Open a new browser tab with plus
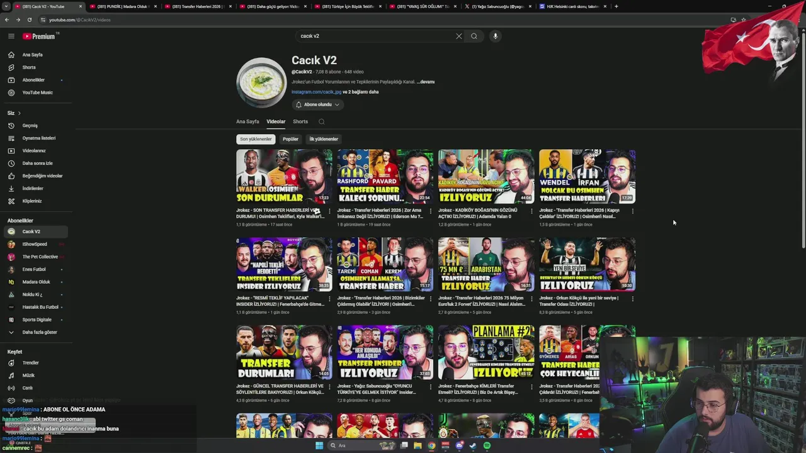 [616, 6]
